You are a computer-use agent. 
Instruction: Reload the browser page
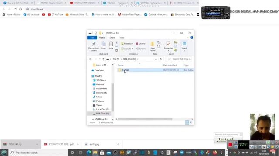point(15,9)
